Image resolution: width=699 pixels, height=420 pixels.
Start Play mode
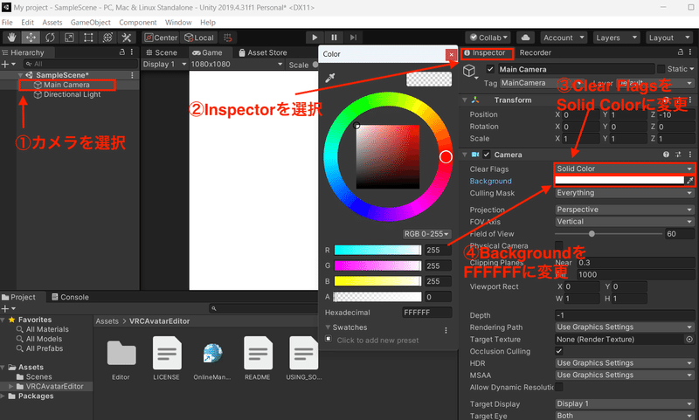(315, 38)
